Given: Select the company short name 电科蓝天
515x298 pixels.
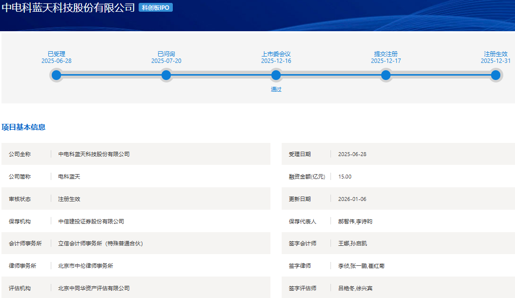Looking at the screenshot, I should (69, 177).
